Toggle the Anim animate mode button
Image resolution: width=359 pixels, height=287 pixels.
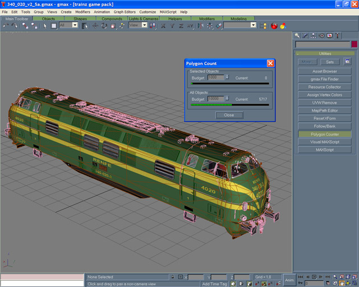pos(289,280)
